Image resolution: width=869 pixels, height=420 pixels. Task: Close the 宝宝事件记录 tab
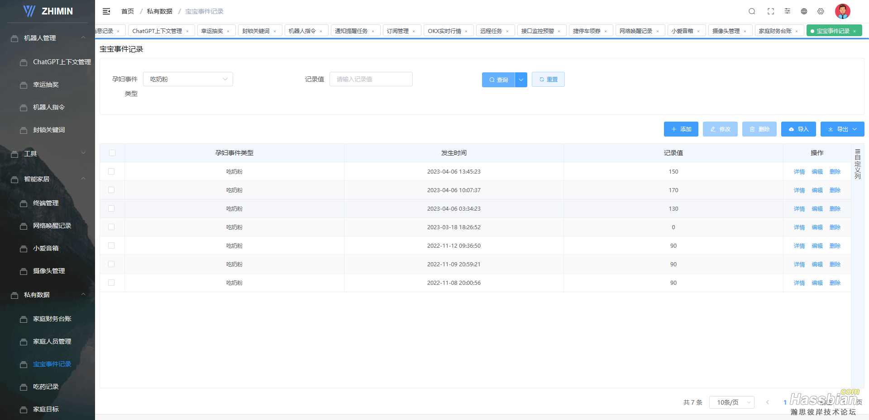(x=855, y=31)
